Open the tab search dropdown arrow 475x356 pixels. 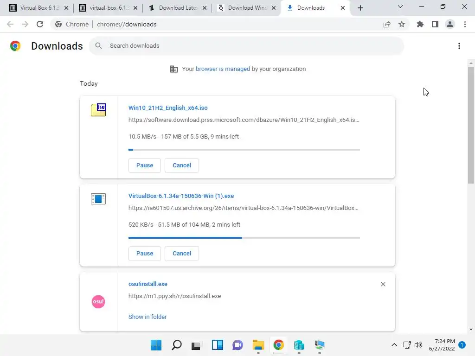point(400,6)
